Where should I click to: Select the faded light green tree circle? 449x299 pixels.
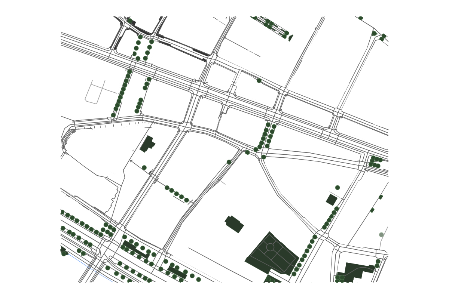(381, 235)
